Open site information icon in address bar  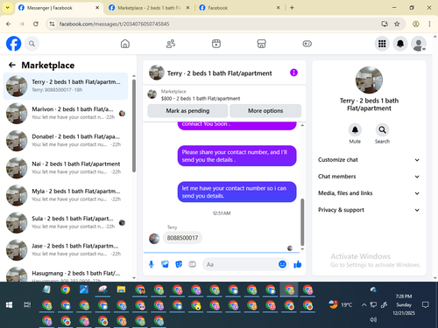pos(52,24)
